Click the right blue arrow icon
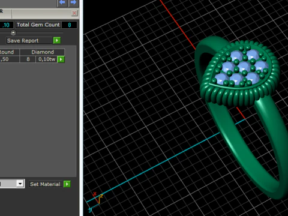Viewport: 288px width, 216px height. (x=73, y=3)
